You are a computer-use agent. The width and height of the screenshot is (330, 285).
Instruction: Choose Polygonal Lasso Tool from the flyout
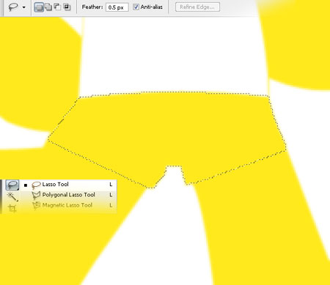(68, 195)
